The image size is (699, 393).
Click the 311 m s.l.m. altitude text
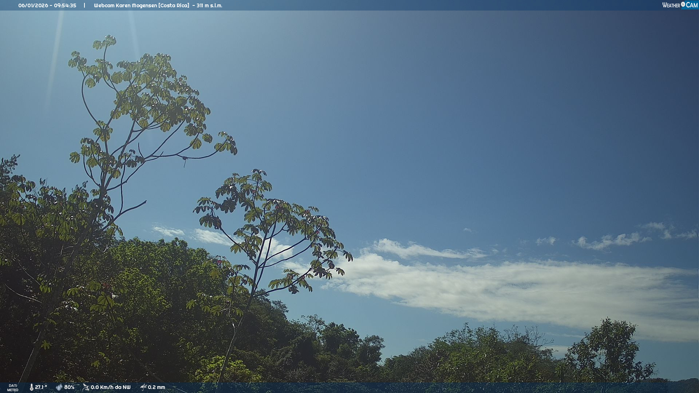pos(209,5)
